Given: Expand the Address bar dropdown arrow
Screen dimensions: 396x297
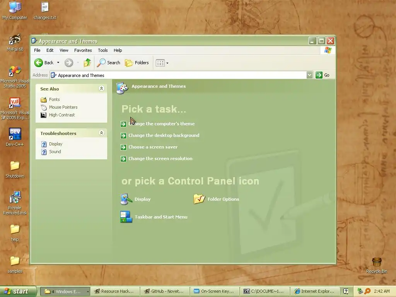Looking at the screenshot, I should click(310, 75).
